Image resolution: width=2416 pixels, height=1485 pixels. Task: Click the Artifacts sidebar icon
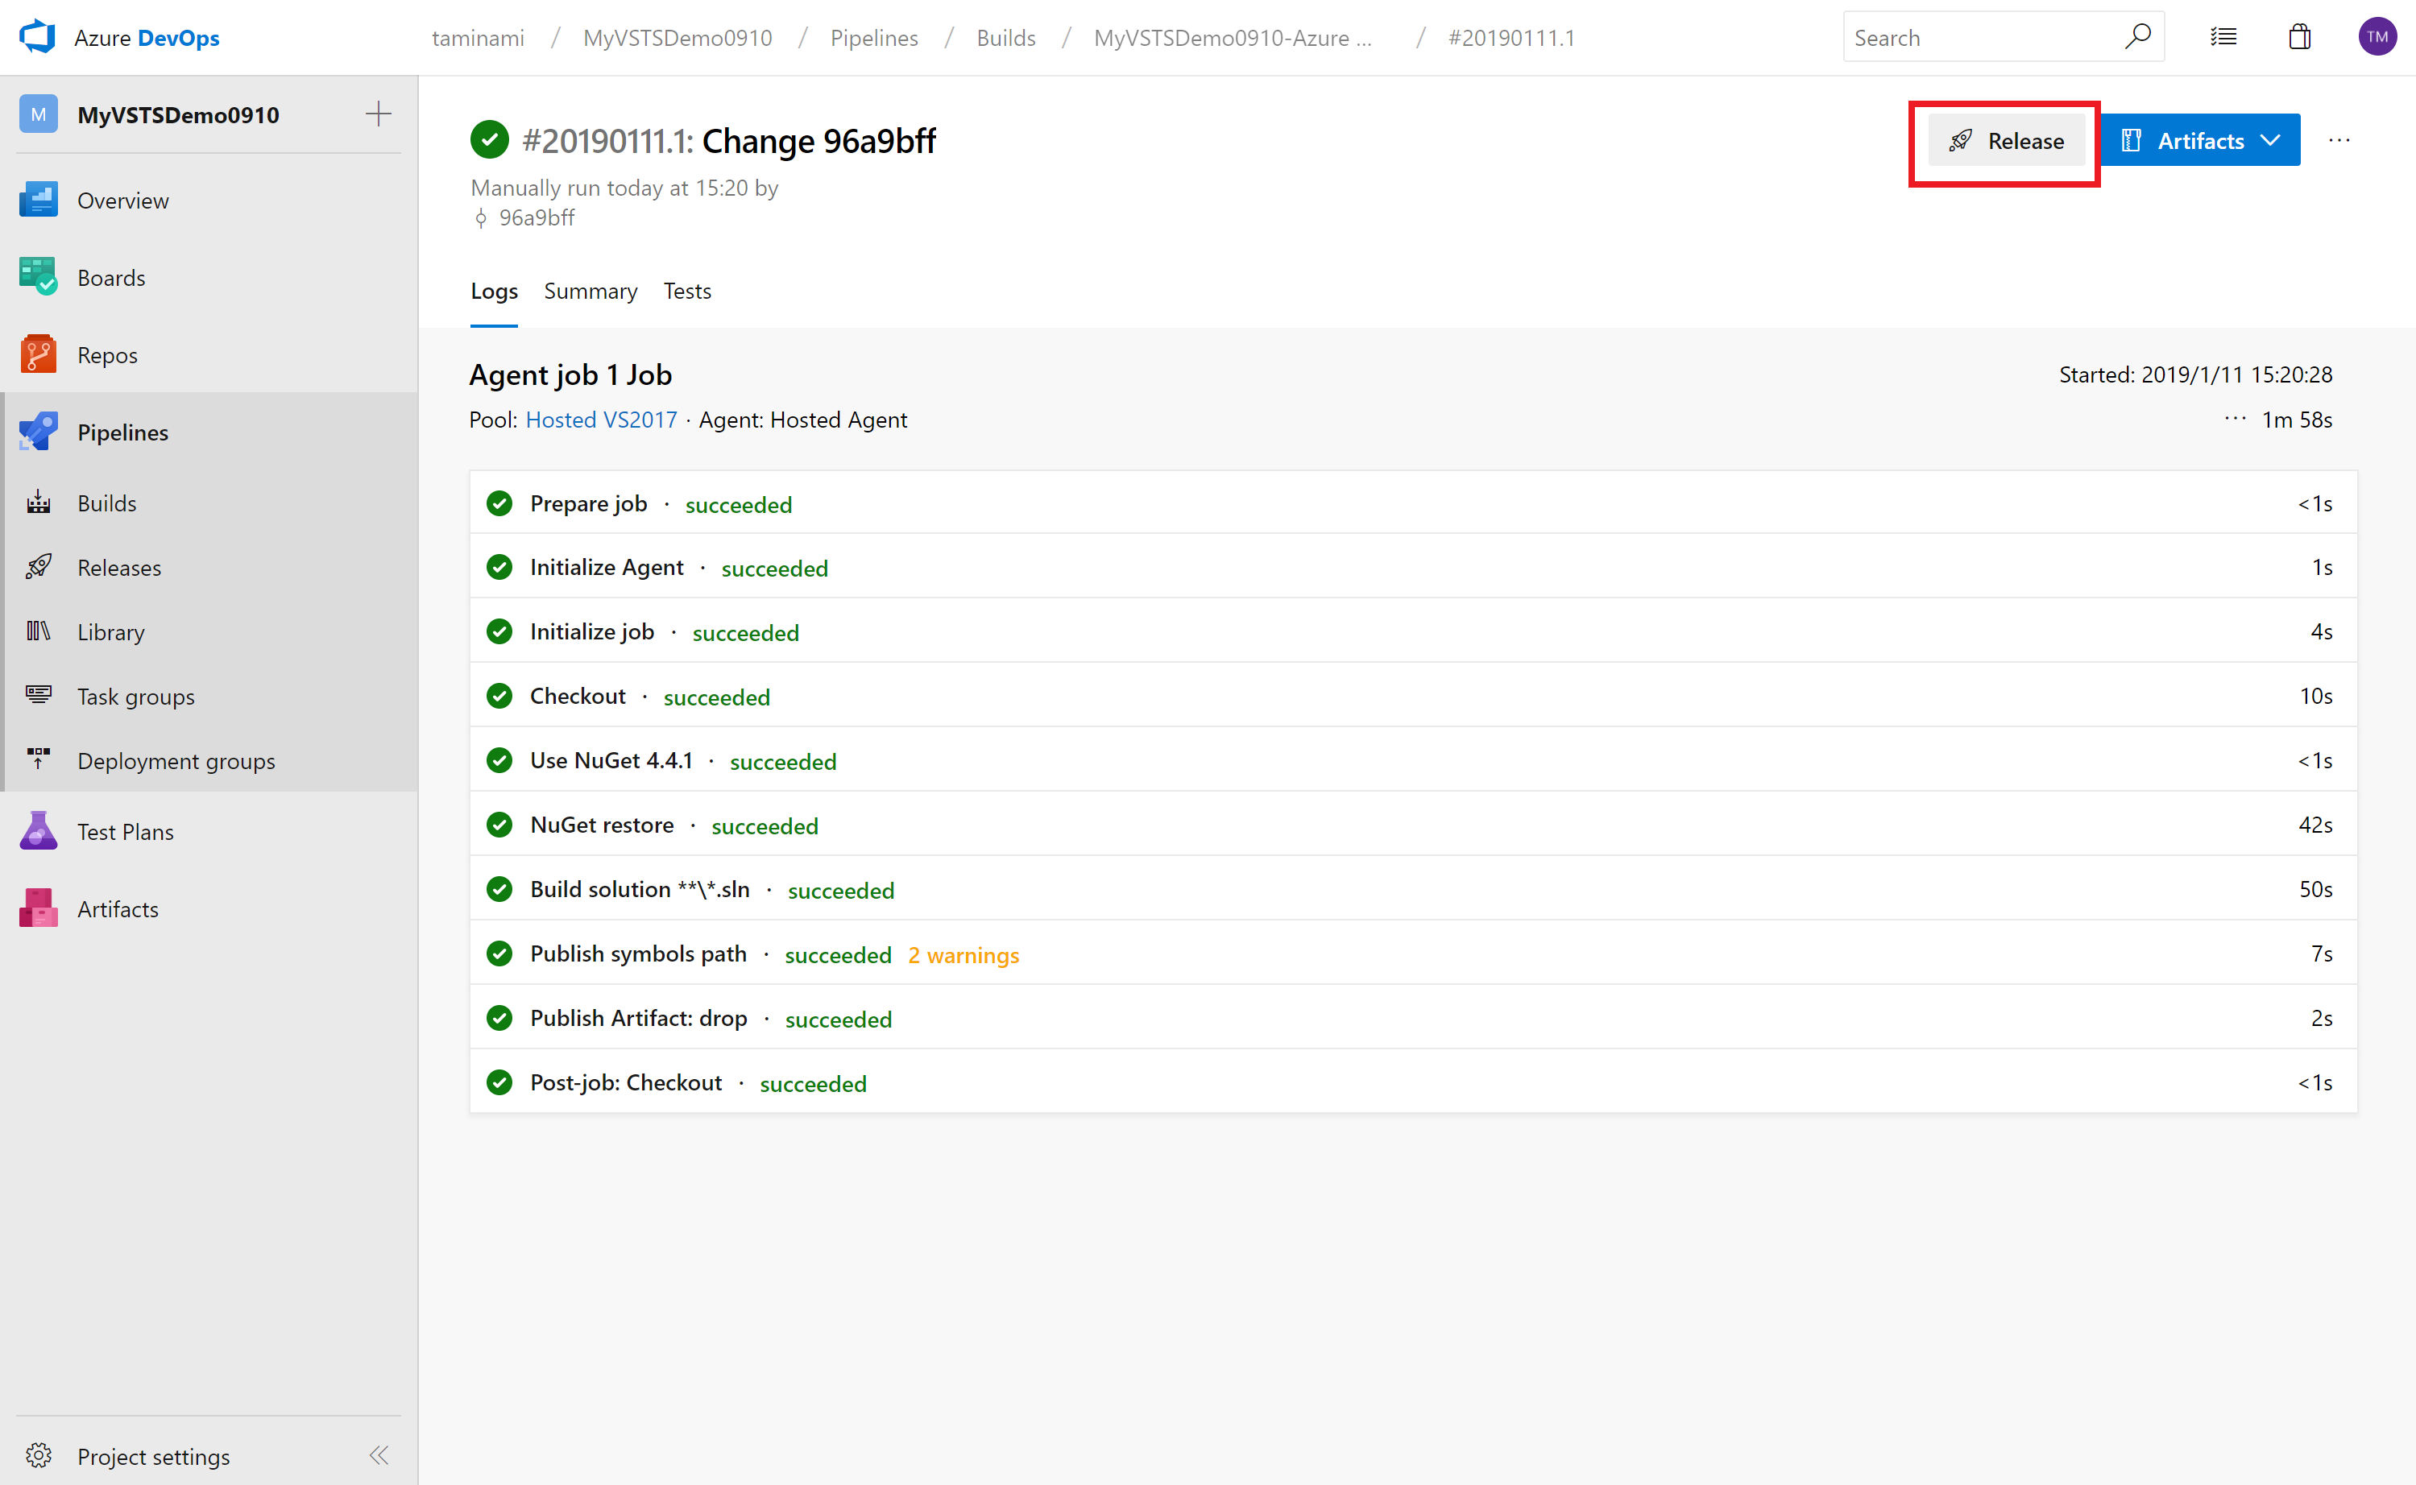(x=39, y=908)
